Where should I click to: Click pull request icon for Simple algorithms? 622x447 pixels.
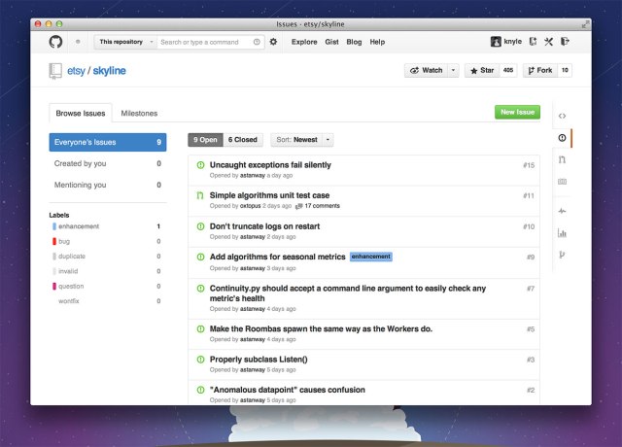[x=200, y=195]
